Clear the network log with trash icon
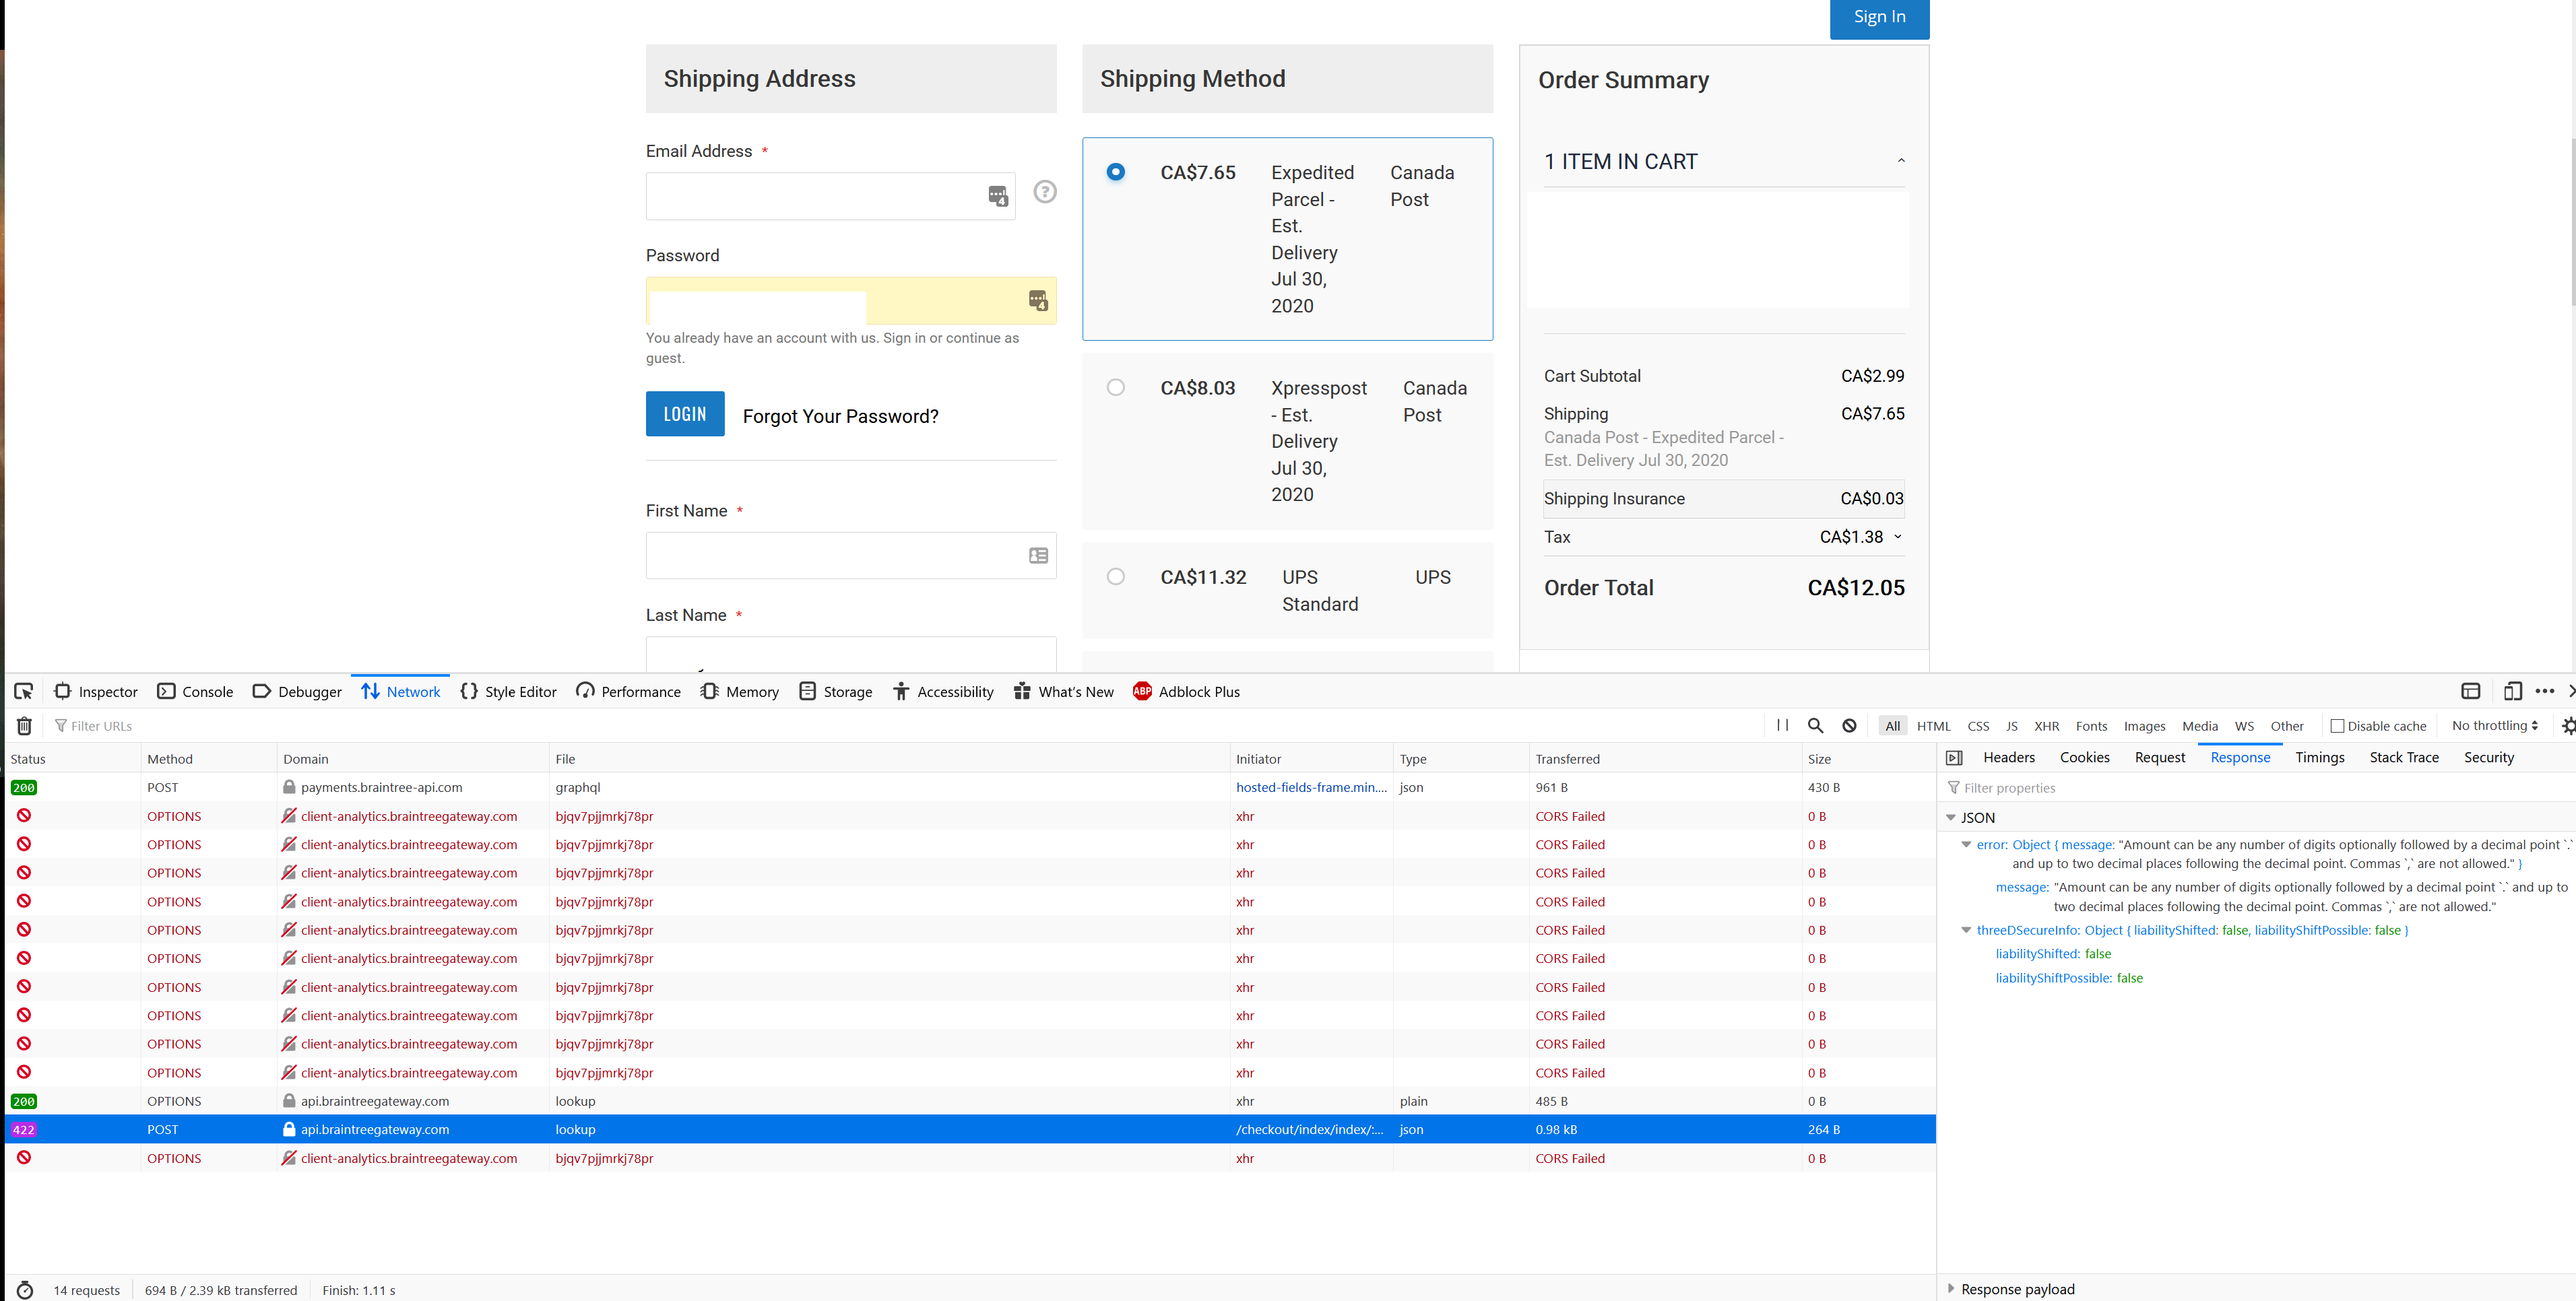2576x1301 pixels. (25, 726)
